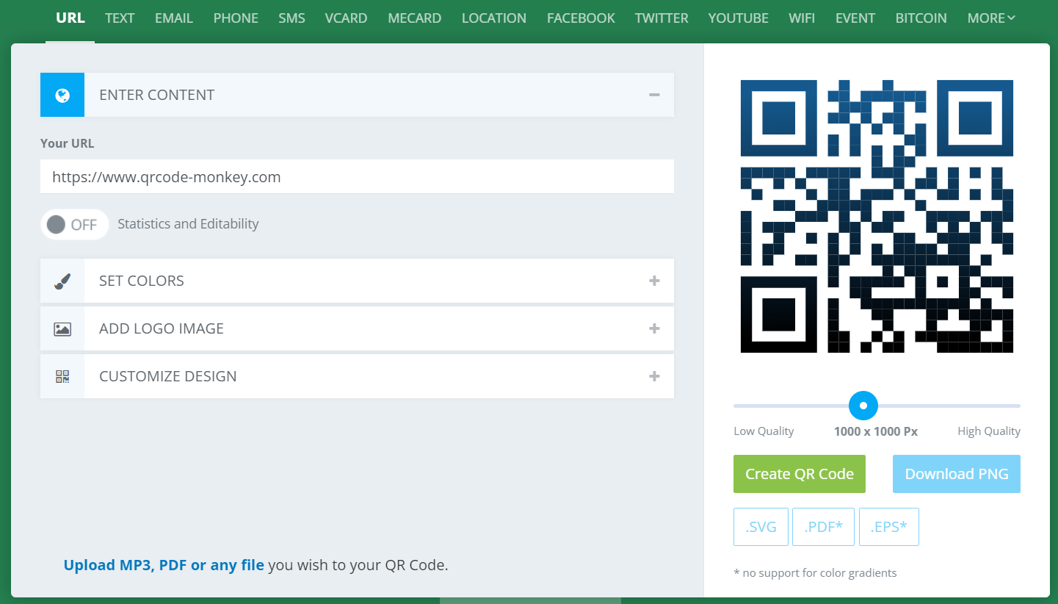1058x604 pixels.
Task: Toggle the Statistics and Editability switch
Action: [x=74, y=224]
